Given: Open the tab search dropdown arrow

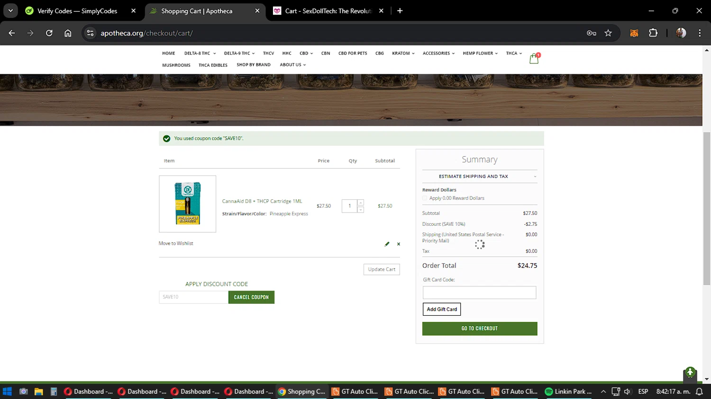Looking at the screenshot, I should 10,11.
